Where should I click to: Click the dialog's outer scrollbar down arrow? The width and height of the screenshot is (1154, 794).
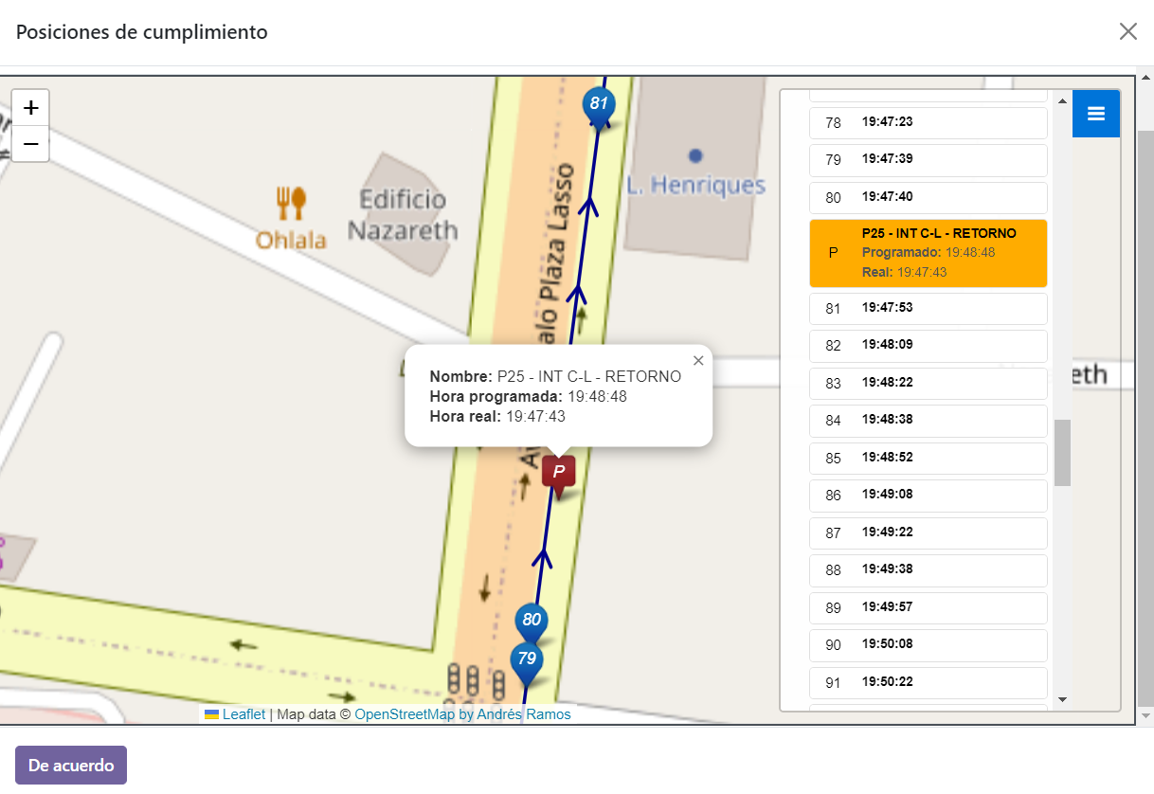1145,716
